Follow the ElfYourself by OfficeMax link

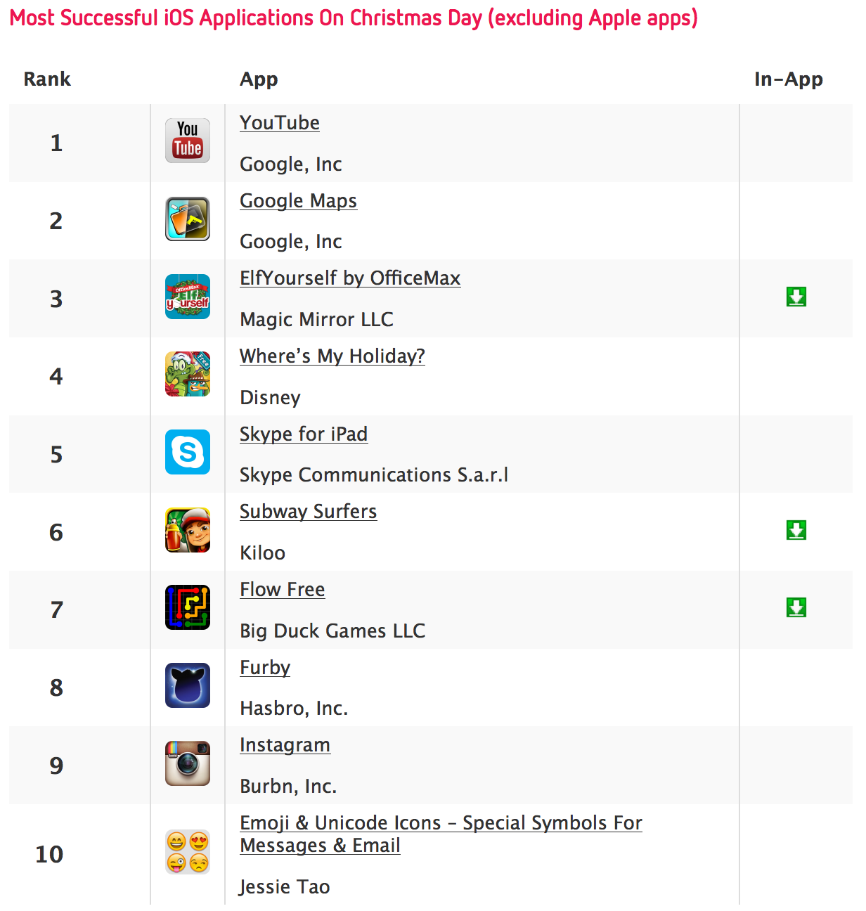[x=350, y=278]
